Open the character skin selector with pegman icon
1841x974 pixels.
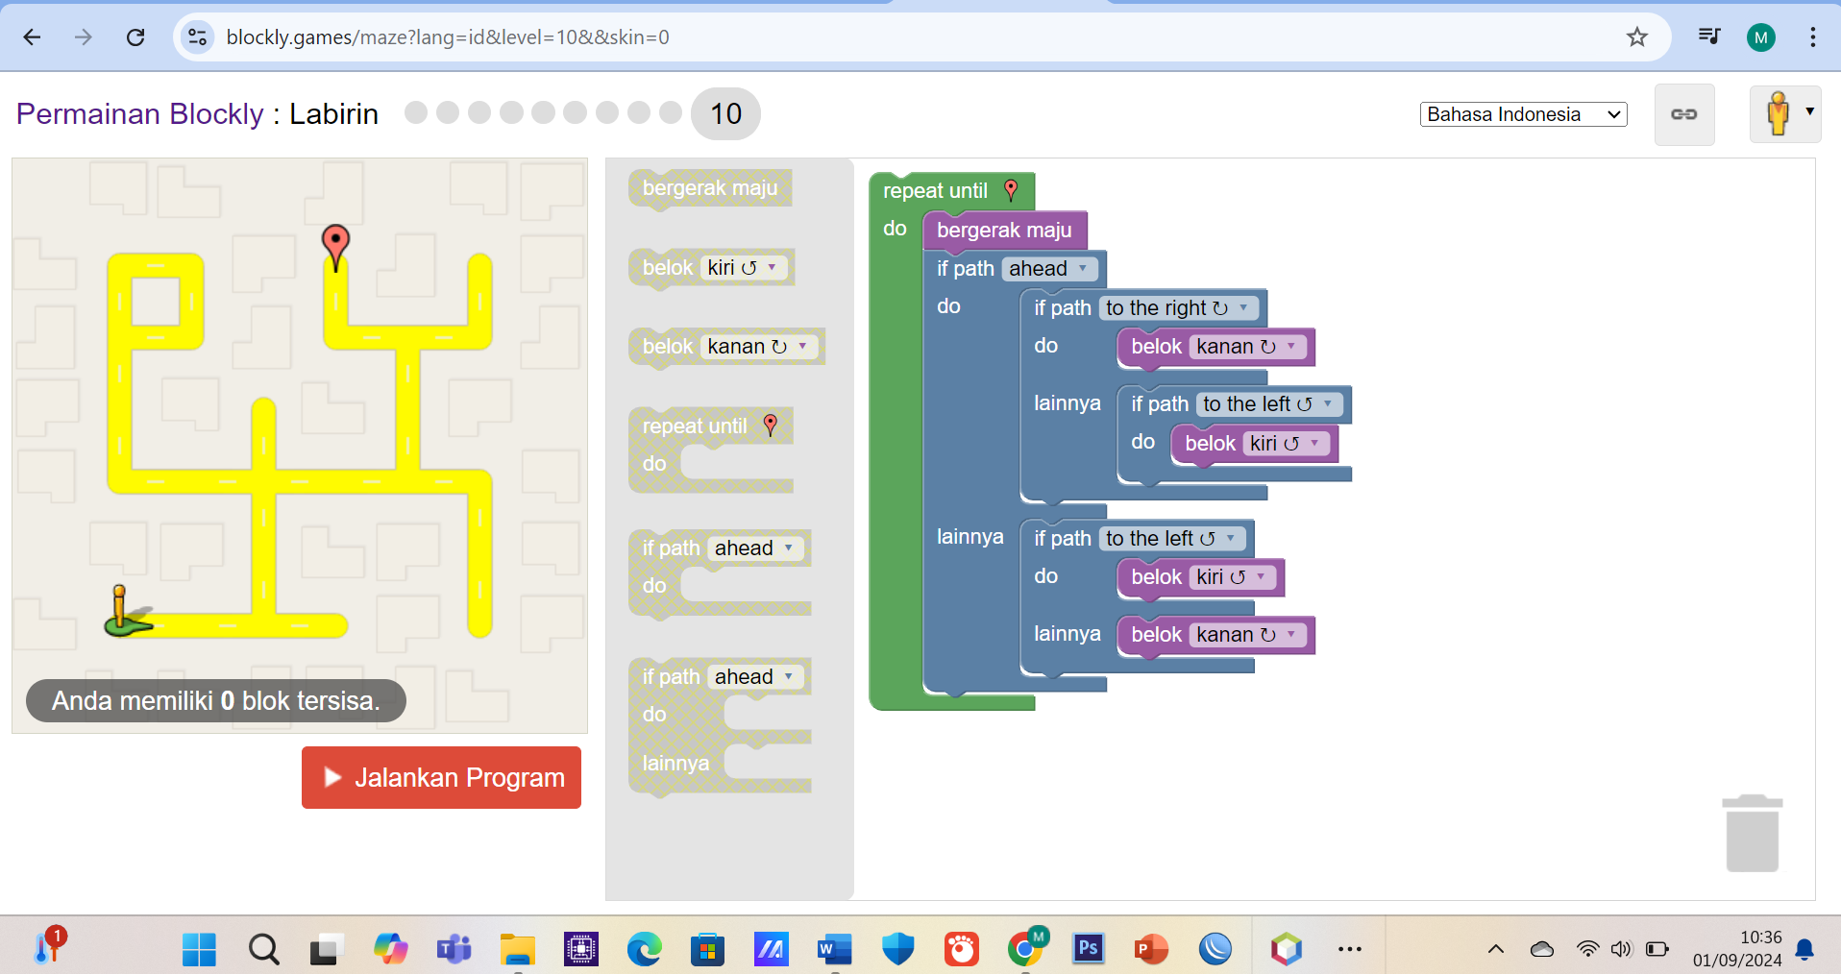tap(1784, 114)
